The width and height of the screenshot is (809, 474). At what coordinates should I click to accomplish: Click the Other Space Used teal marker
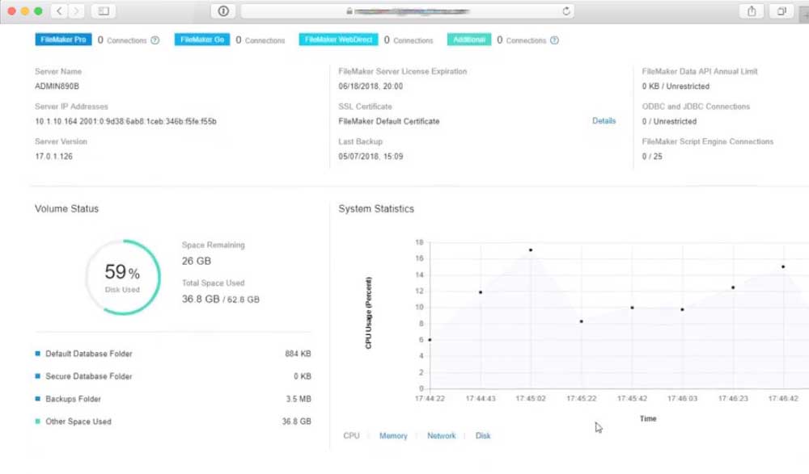(38, 422)
